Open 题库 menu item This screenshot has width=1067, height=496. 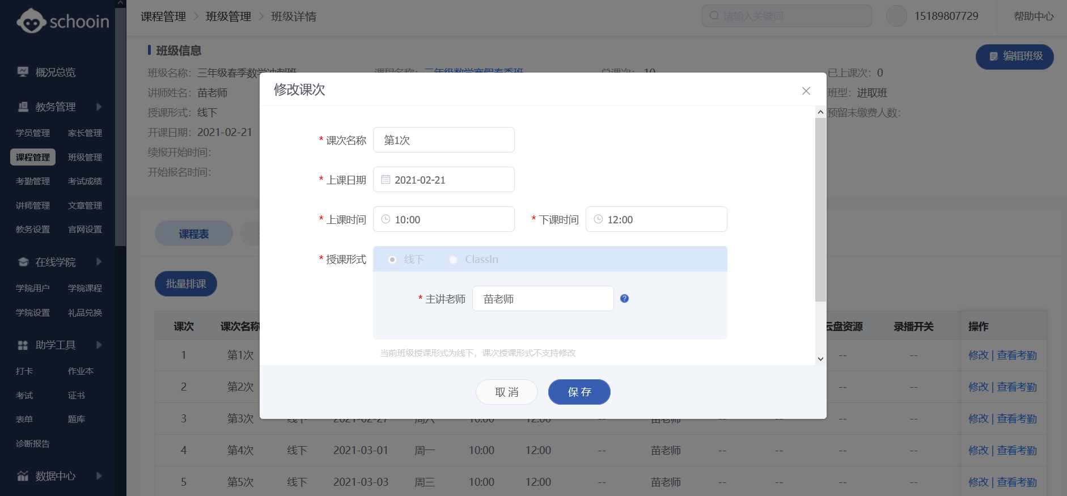[77, 419]
